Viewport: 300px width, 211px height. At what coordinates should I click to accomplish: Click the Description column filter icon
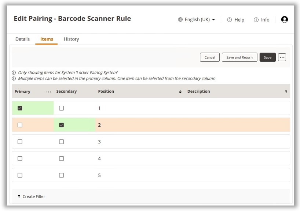coord(286,92)
